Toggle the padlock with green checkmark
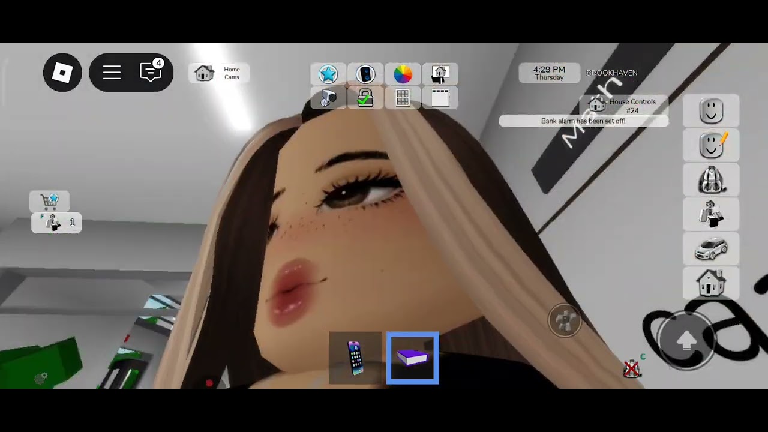The height and width of the screenshot is (432, 768). pos(365,98)
